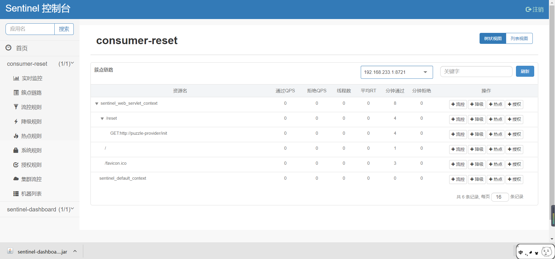Click the 搜索 search button
555x259 pixels.
pos(64,29)
